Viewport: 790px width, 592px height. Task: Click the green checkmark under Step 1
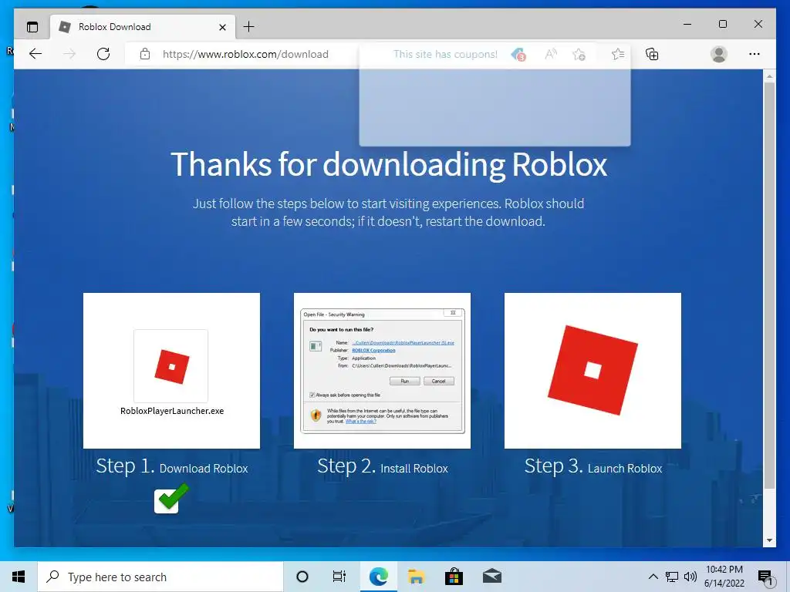171,499
